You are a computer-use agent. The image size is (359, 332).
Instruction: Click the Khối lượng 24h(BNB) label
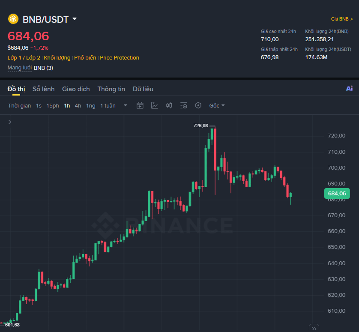(x=327, y=31)
